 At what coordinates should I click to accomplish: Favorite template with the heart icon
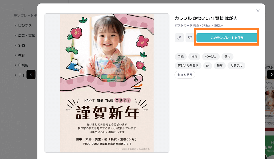pyautogui.click(x=190, y=38)
